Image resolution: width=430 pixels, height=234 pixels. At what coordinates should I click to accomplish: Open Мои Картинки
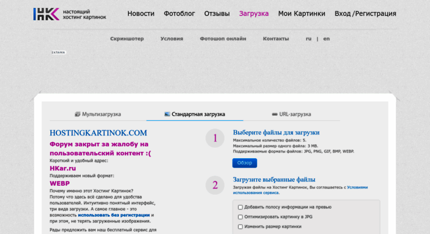pos(302,13)
